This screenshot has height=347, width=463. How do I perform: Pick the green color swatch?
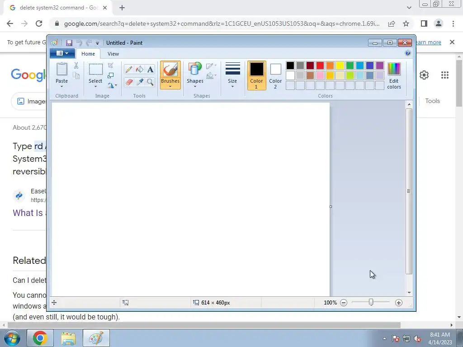pyautogui.click(x=350, y=66)
